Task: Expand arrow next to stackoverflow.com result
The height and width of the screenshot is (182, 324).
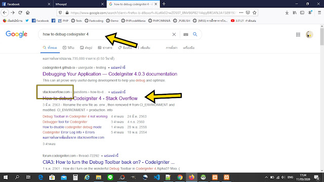Action: (109, 92)
